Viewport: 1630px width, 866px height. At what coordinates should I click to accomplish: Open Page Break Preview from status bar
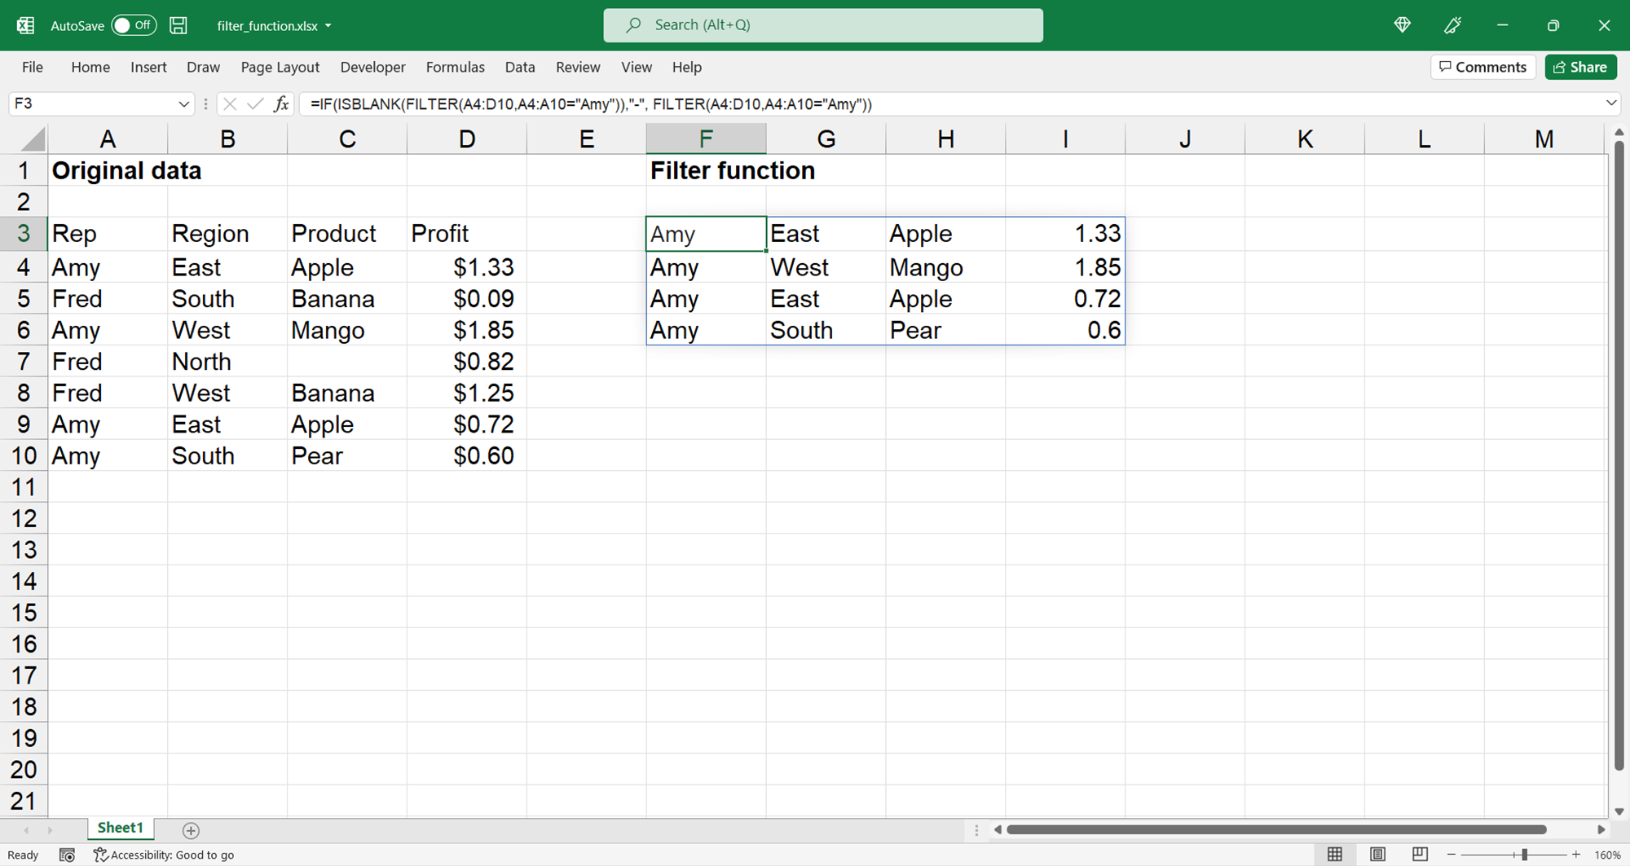click(1420, 854)
